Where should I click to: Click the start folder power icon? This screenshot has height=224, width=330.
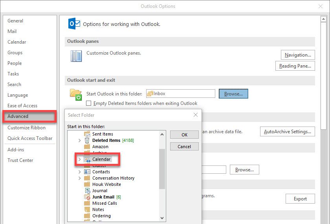pyautogui.click(x=76, y=95)
